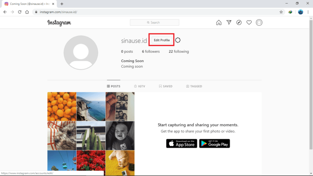Screen dimensions: 313x176
Task: Open the browser extension icon
Action: pos(290,12)
